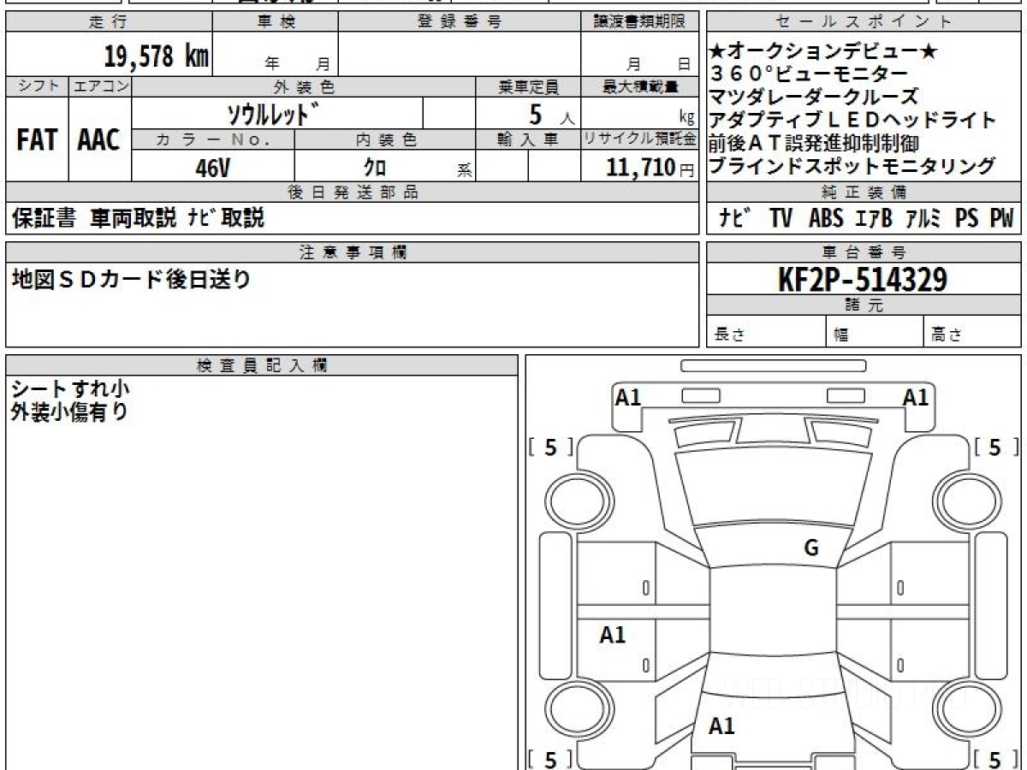
Task: Select the PS equipment item
Action: tap(967, 218)
